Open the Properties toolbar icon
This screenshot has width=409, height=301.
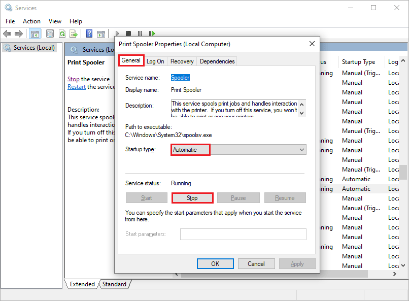[50, 34]
